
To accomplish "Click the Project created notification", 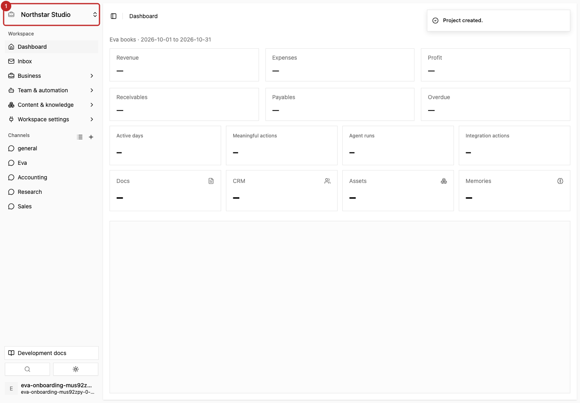I will (499, 21).
